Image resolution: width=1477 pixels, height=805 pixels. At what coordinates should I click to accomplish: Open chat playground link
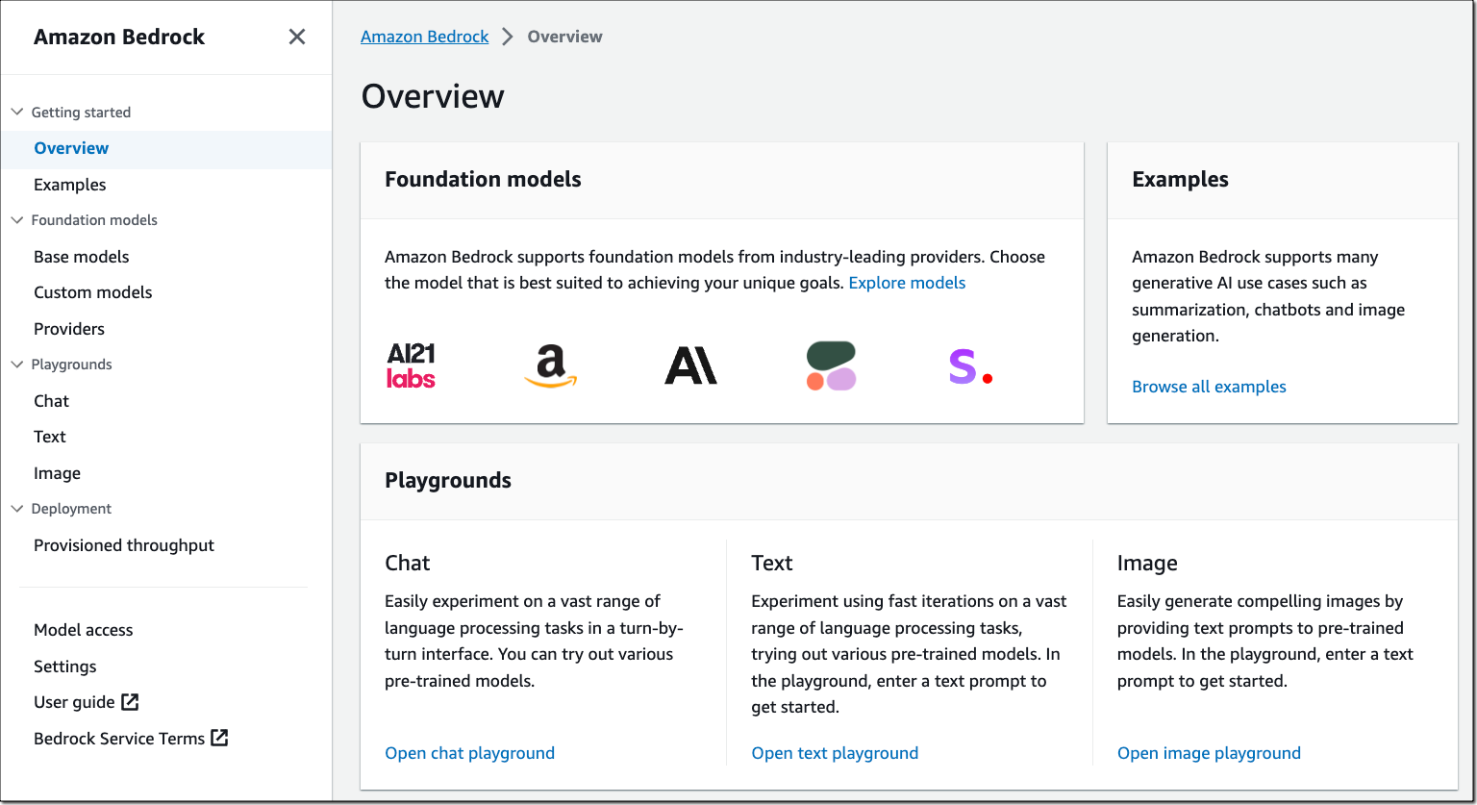click(469, 753)
